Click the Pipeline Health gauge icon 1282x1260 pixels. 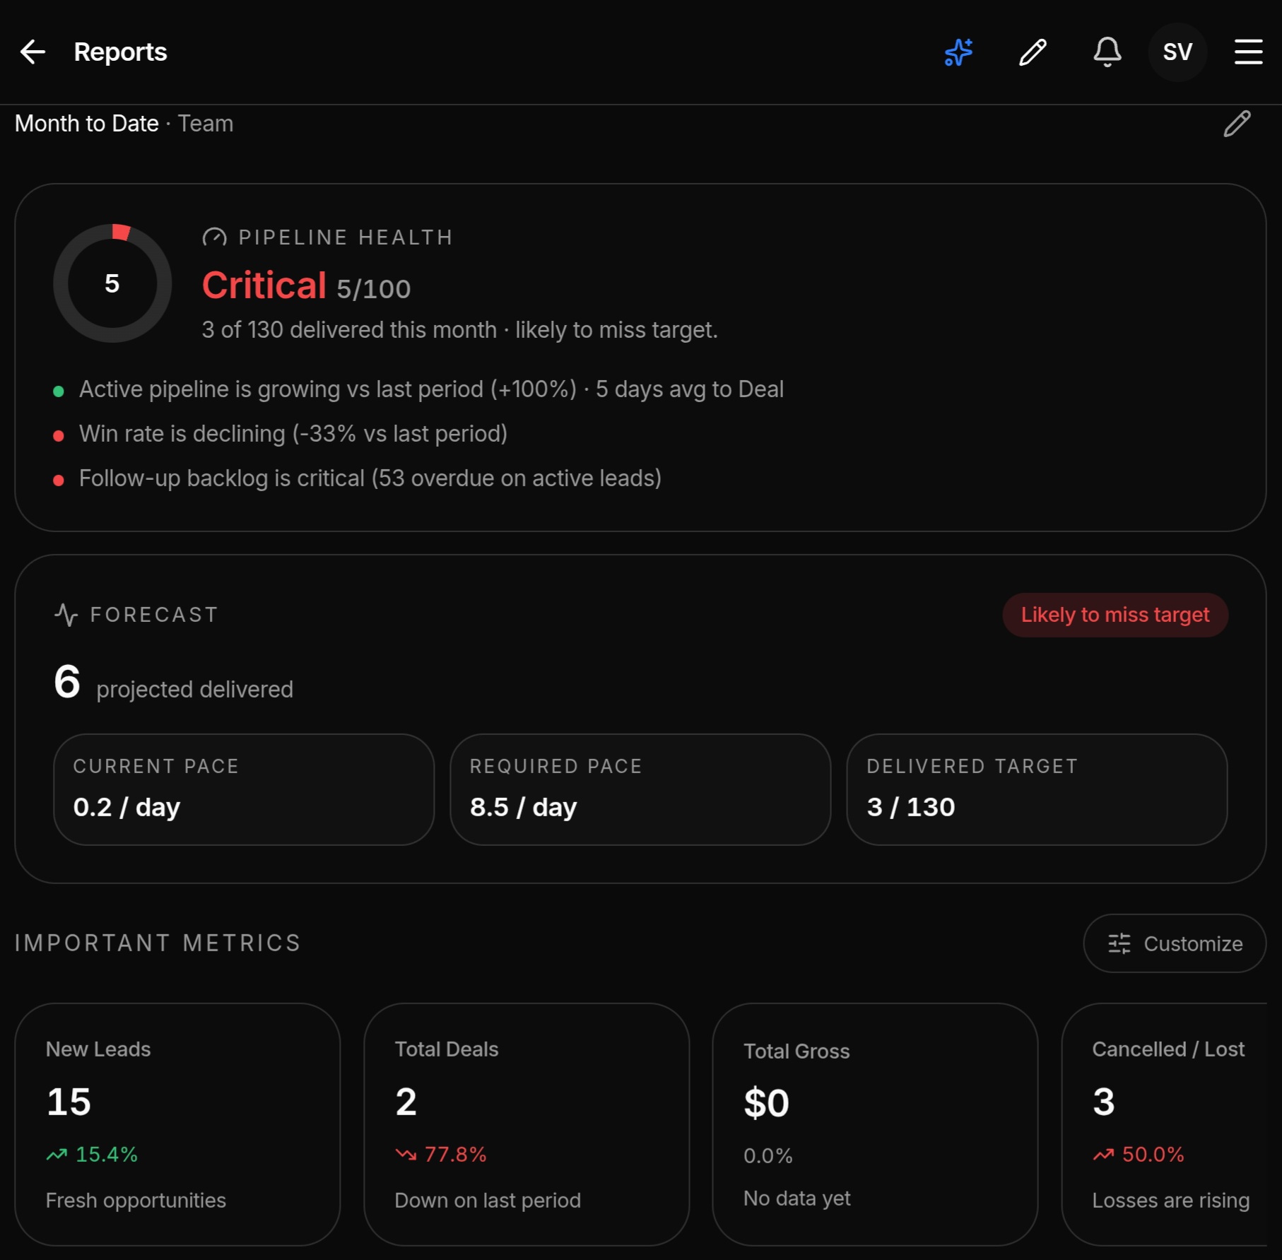coord(215,237)
